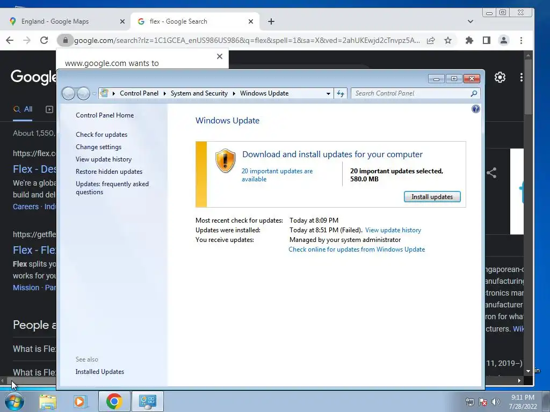Open the Chrome three-dot menu

coord(521,40)
